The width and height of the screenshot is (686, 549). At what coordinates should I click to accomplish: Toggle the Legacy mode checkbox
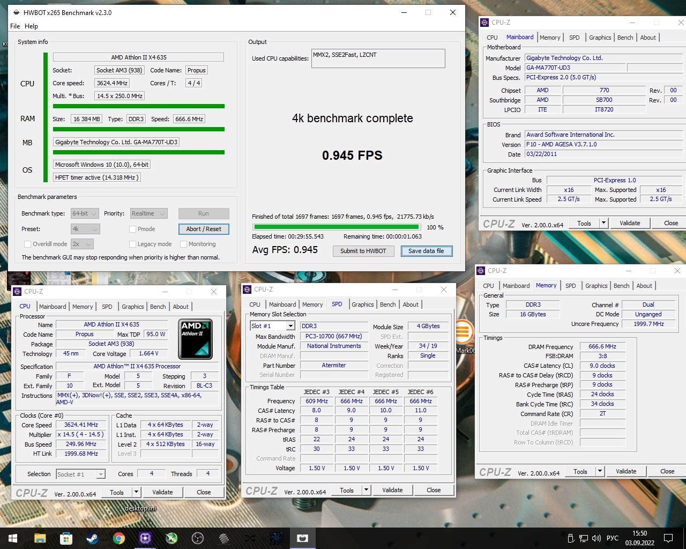[x=132, y=244]
